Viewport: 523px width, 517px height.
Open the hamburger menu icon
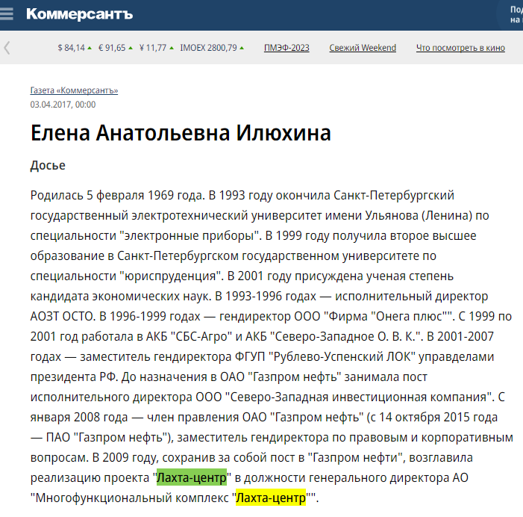[6, 14]
